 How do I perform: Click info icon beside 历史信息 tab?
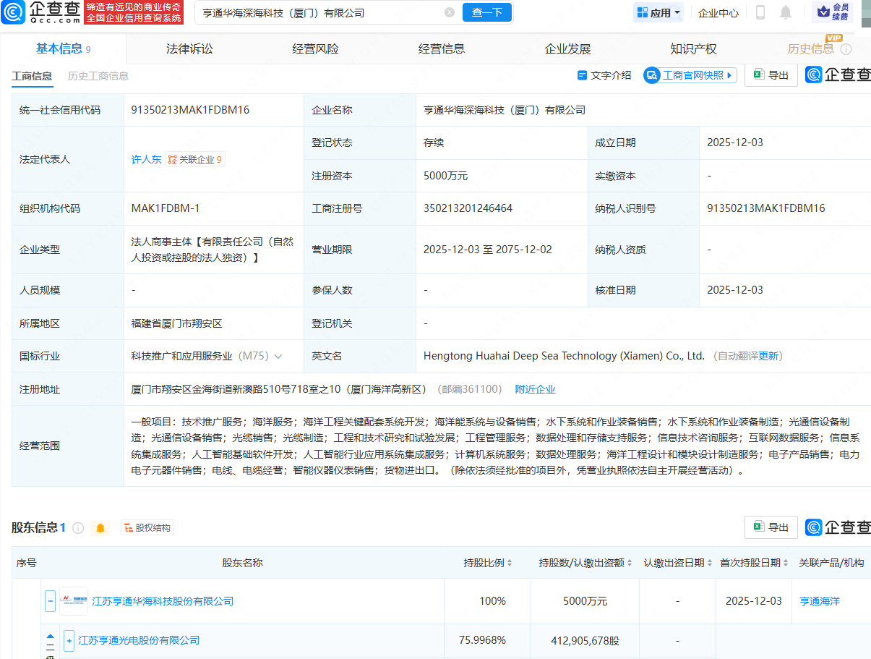[846, 49]
